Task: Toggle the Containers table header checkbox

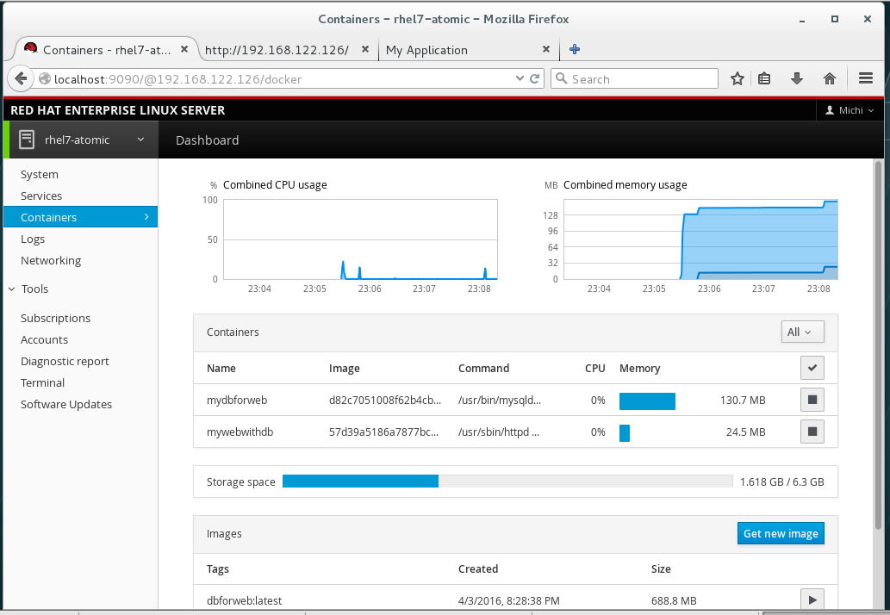Action: (x=811, y=367)
